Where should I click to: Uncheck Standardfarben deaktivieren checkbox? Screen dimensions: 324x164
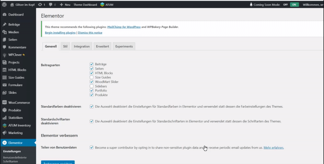click(x=92, y=107)
